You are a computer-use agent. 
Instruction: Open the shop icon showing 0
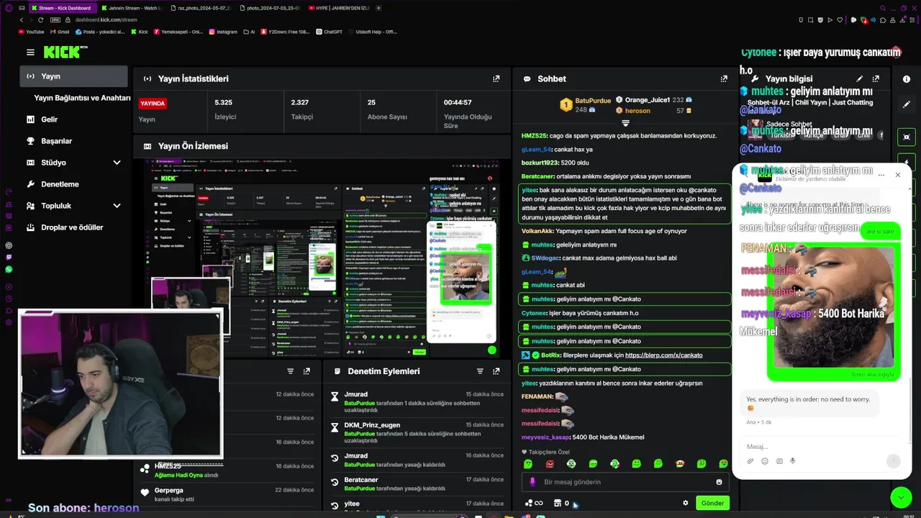tap(561, 503)
